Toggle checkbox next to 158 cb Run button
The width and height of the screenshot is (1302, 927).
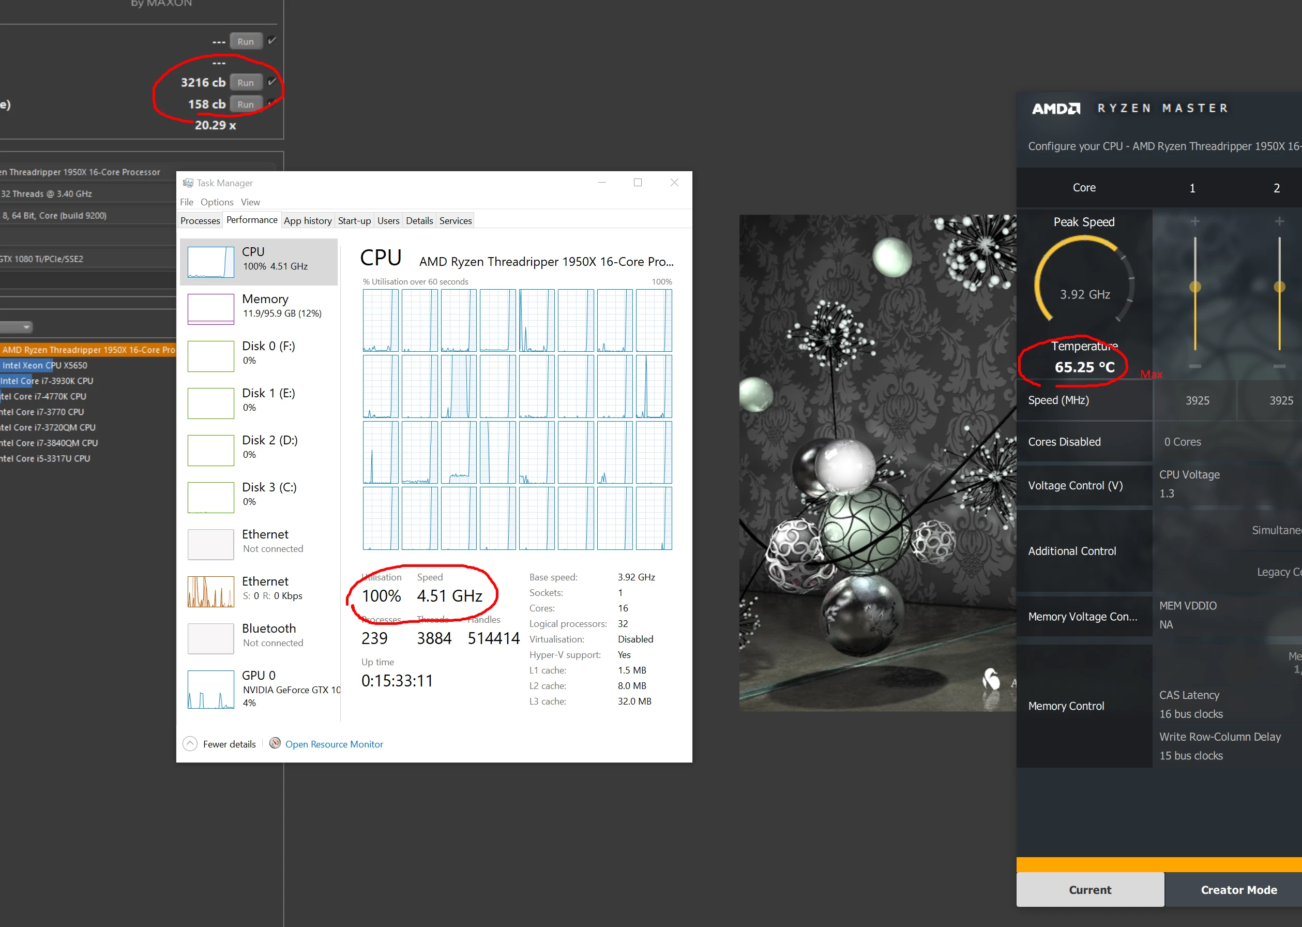pyautogui.click(x=272, y=103)
